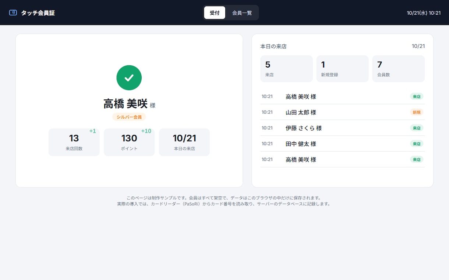Click the 10/21 本日の来店 stat tile
The height and width of the screenshot is (280, 449).
coord(184,142)
